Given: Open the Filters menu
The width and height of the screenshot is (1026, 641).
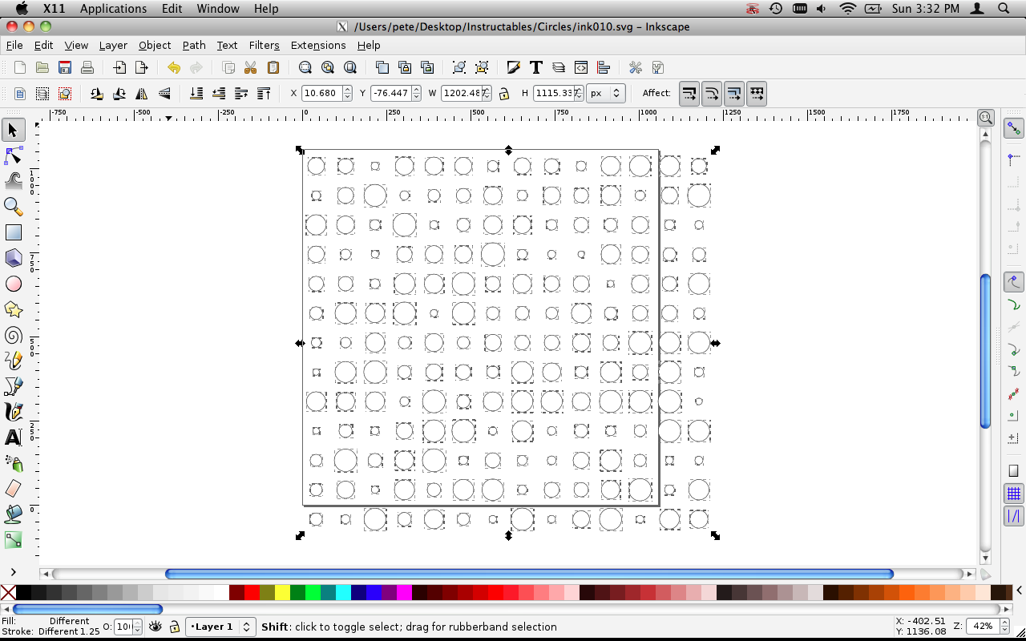Looking at the screenshot, I should 264,45.
